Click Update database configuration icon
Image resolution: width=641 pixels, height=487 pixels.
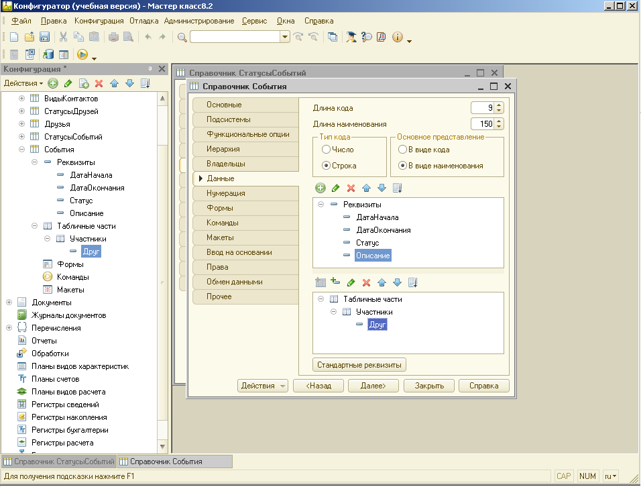coord(48,55)
